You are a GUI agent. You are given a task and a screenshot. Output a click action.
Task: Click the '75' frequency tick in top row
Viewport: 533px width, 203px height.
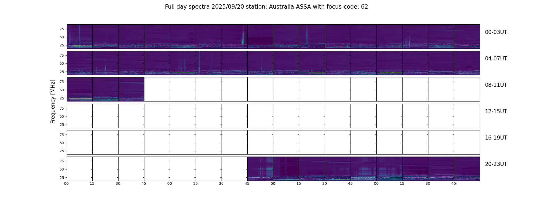[x=61, y=29]
